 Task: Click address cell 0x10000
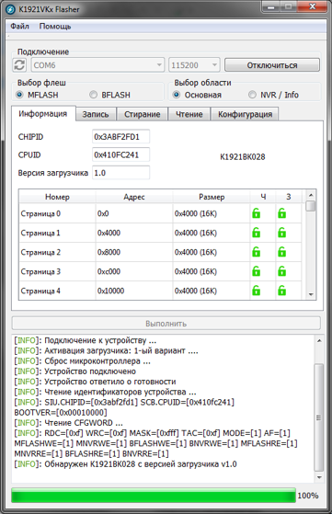point(110,291)
